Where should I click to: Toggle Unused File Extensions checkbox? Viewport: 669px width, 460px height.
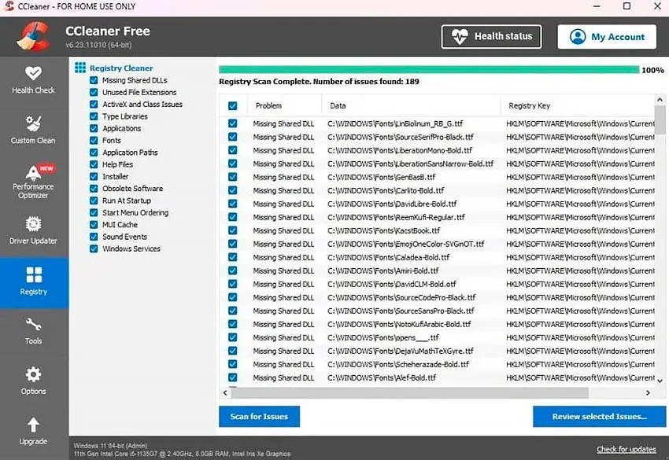coord(94,92)
